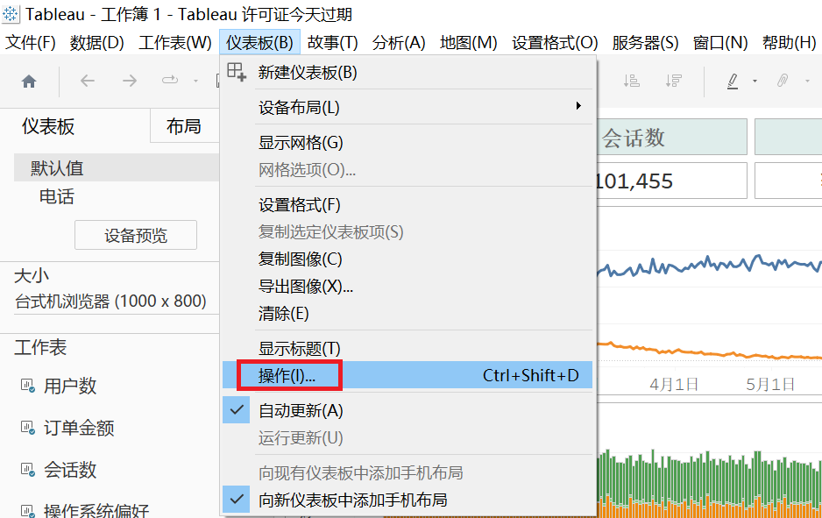Click the sheet icon beside 用户数

[28, 386]
